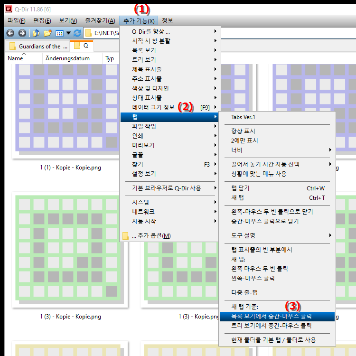Open the 인쇄 submenu

tap(169, 136)
